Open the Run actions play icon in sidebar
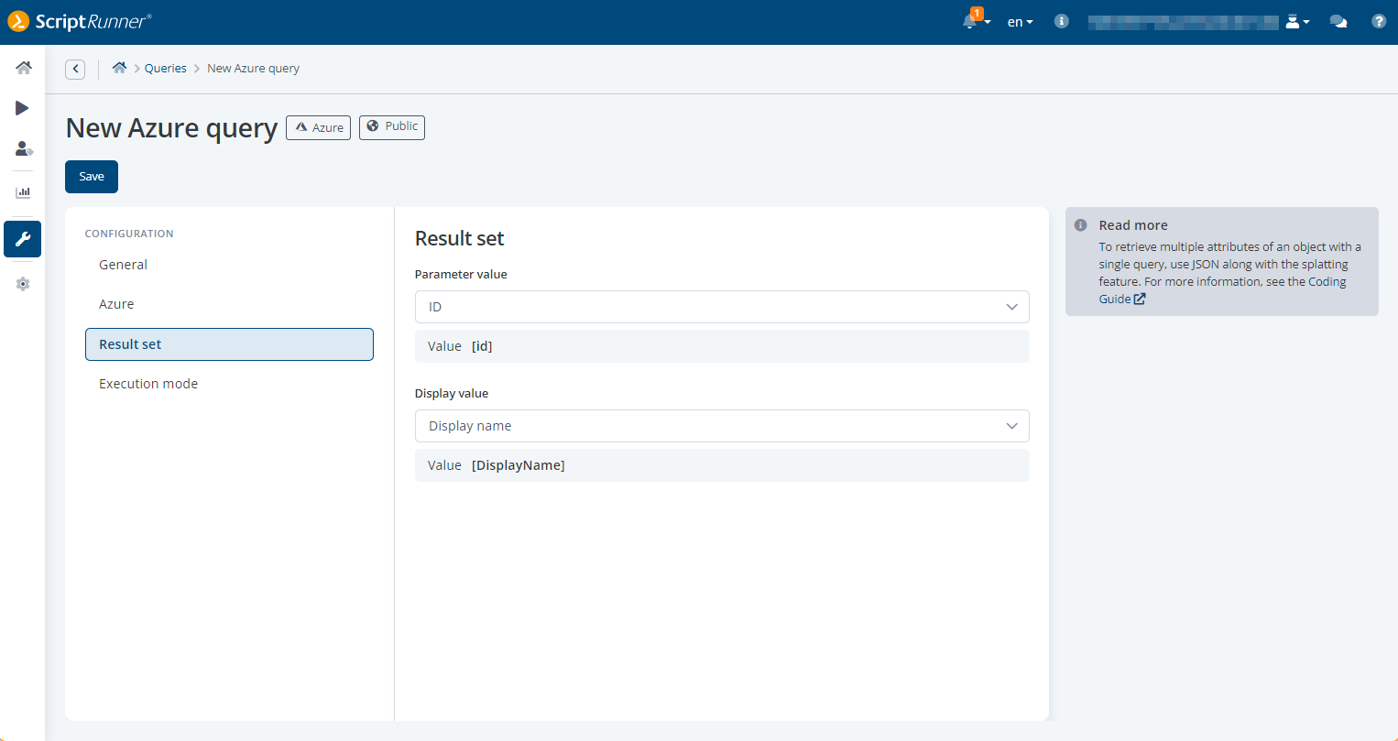Screen dimensions: 1398x741 pos(22,108)
